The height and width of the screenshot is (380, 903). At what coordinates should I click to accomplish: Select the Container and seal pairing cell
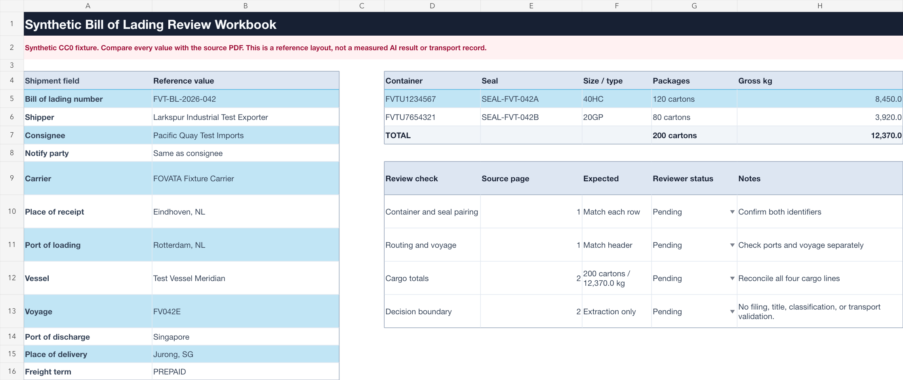pyautogui.click(x=432, y=211)
